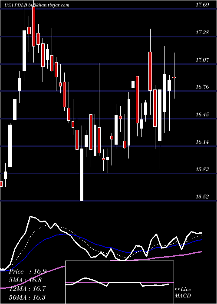Screen dimensions: 217x304
Task: Click the 17.07 price axis label
Action: (202, 60)
